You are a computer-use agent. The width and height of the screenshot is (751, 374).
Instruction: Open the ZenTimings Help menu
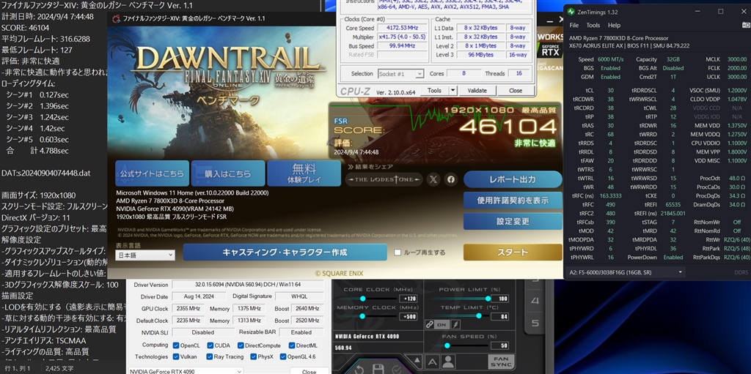tap(614, 26)
